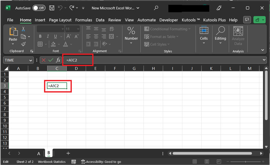Viewport: 270px width, 165px height.
Task: Expand workbook file name dropdown
Action: [x=138, y=8]
